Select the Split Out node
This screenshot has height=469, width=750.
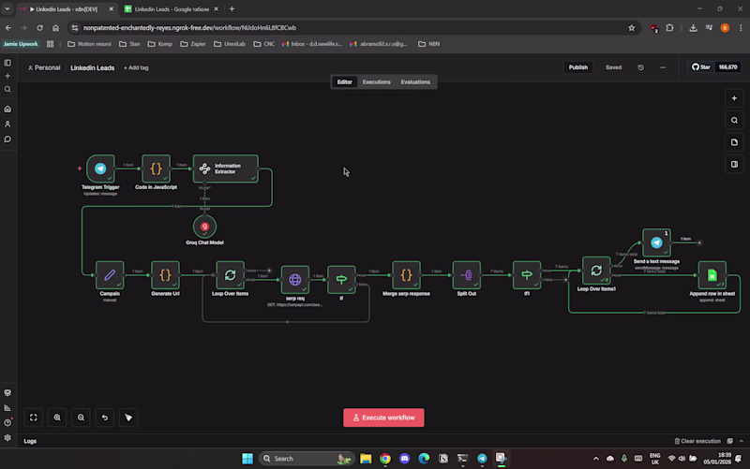tap(466, 275)
